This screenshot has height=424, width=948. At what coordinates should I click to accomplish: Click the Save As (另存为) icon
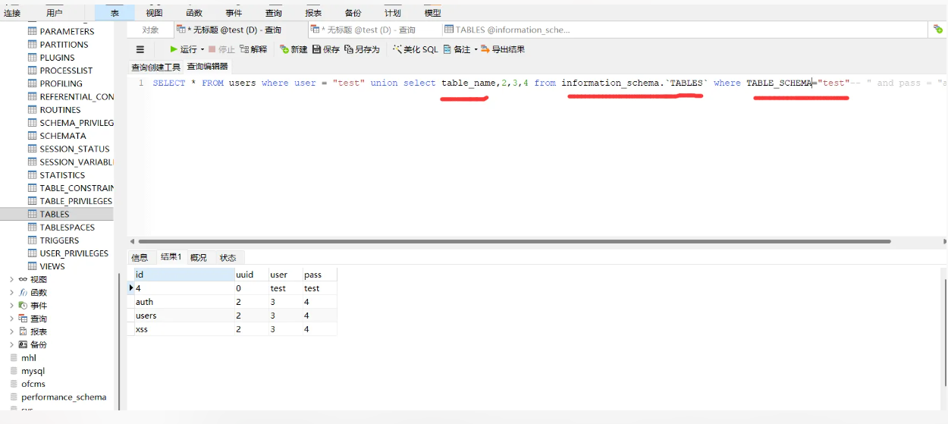pos(349,49)
